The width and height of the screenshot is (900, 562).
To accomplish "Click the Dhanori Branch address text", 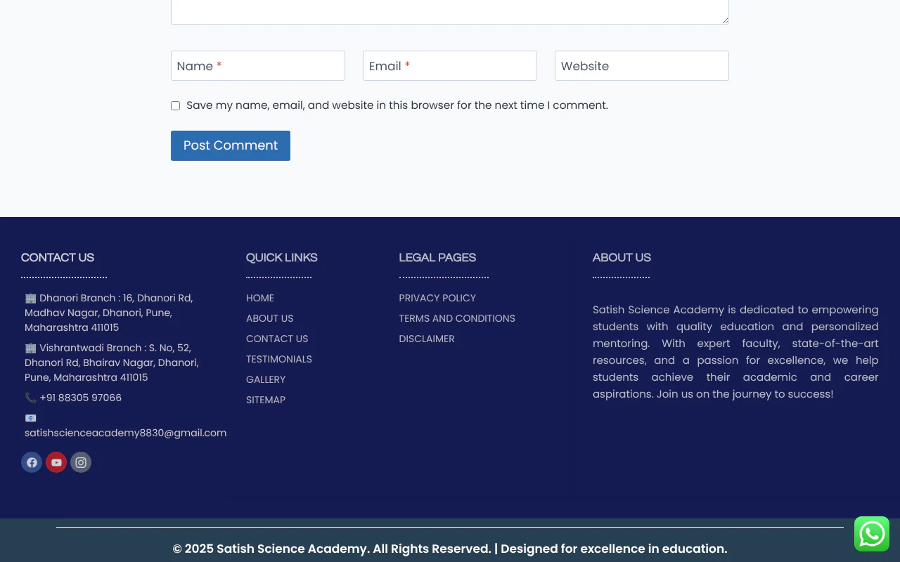I will coord(109,313).
